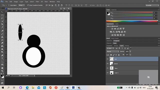Switch to the History tab

127,45
